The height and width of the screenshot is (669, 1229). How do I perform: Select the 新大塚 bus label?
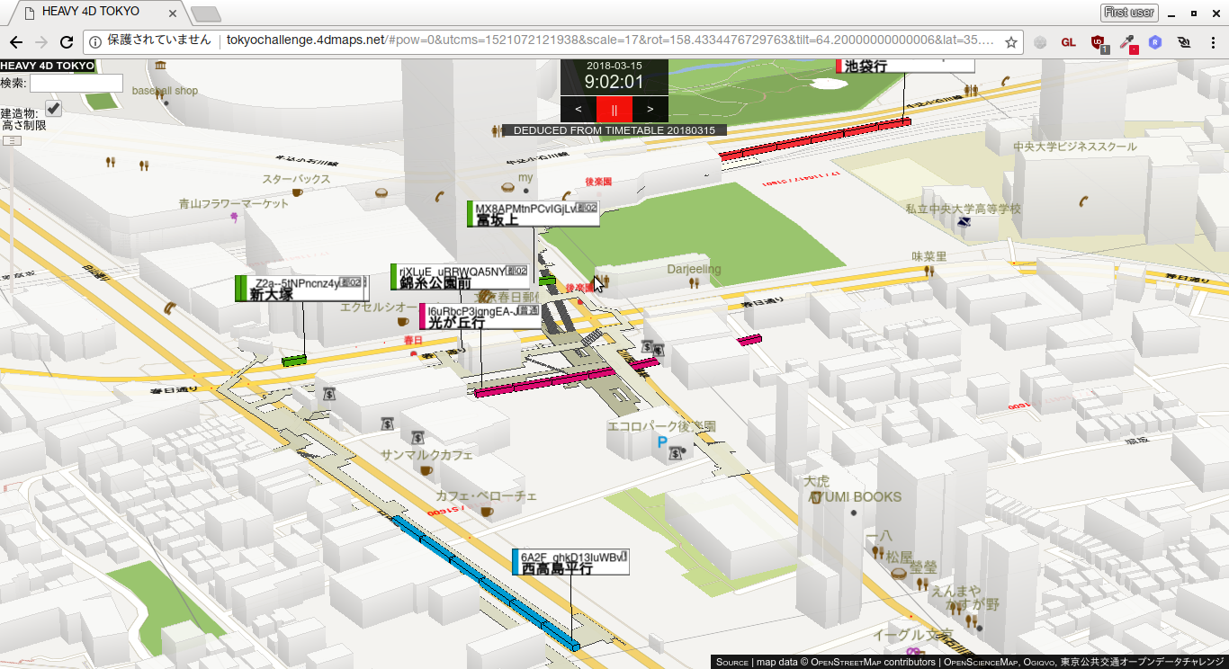(x=301, y=288)
